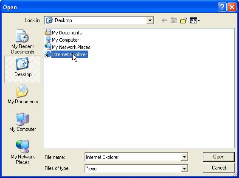The height and width of the screenshot is (178, 239).
Task: Click the Open button
Action: [219, 157]
